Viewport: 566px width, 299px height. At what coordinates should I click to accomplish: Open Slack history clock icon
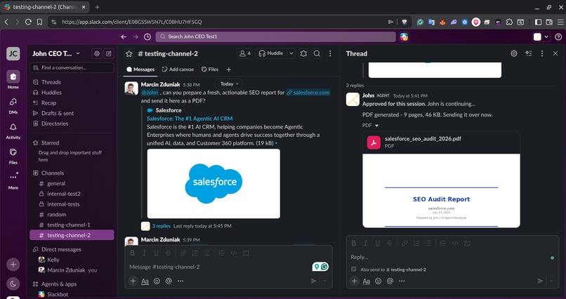click(x=147, y=36)
